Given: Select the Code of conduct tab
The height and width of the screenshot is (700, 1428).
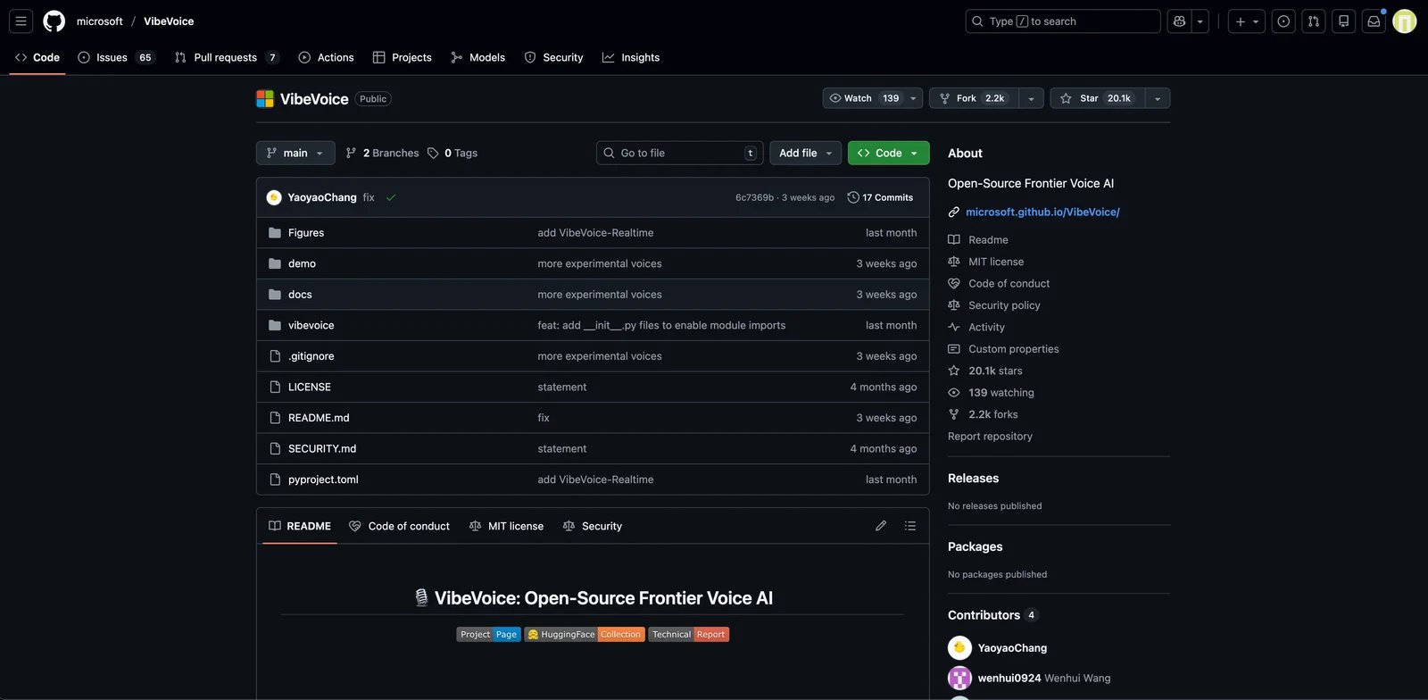Looking at the screenshot, I should click(400, 526).
